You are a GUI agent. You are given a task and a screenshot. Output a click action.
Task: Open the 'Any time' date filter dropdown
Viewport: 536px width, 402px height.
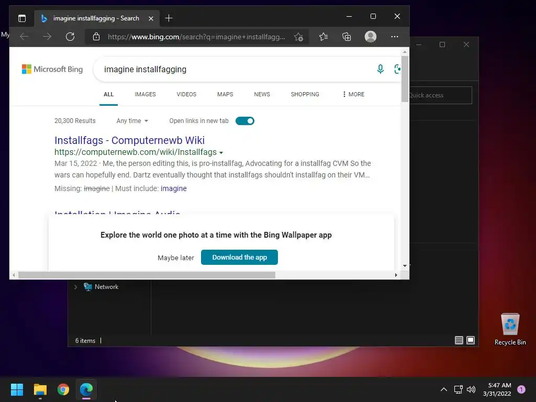click(x=132, y=121)
